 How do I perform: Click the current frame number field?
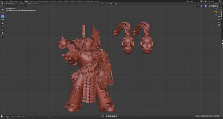[198, 116]
